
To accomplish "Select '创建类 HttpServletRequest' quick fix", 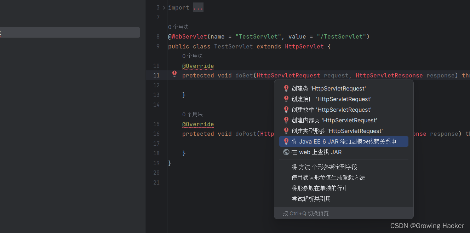I will pyautogui.click(x=329, y=88).
